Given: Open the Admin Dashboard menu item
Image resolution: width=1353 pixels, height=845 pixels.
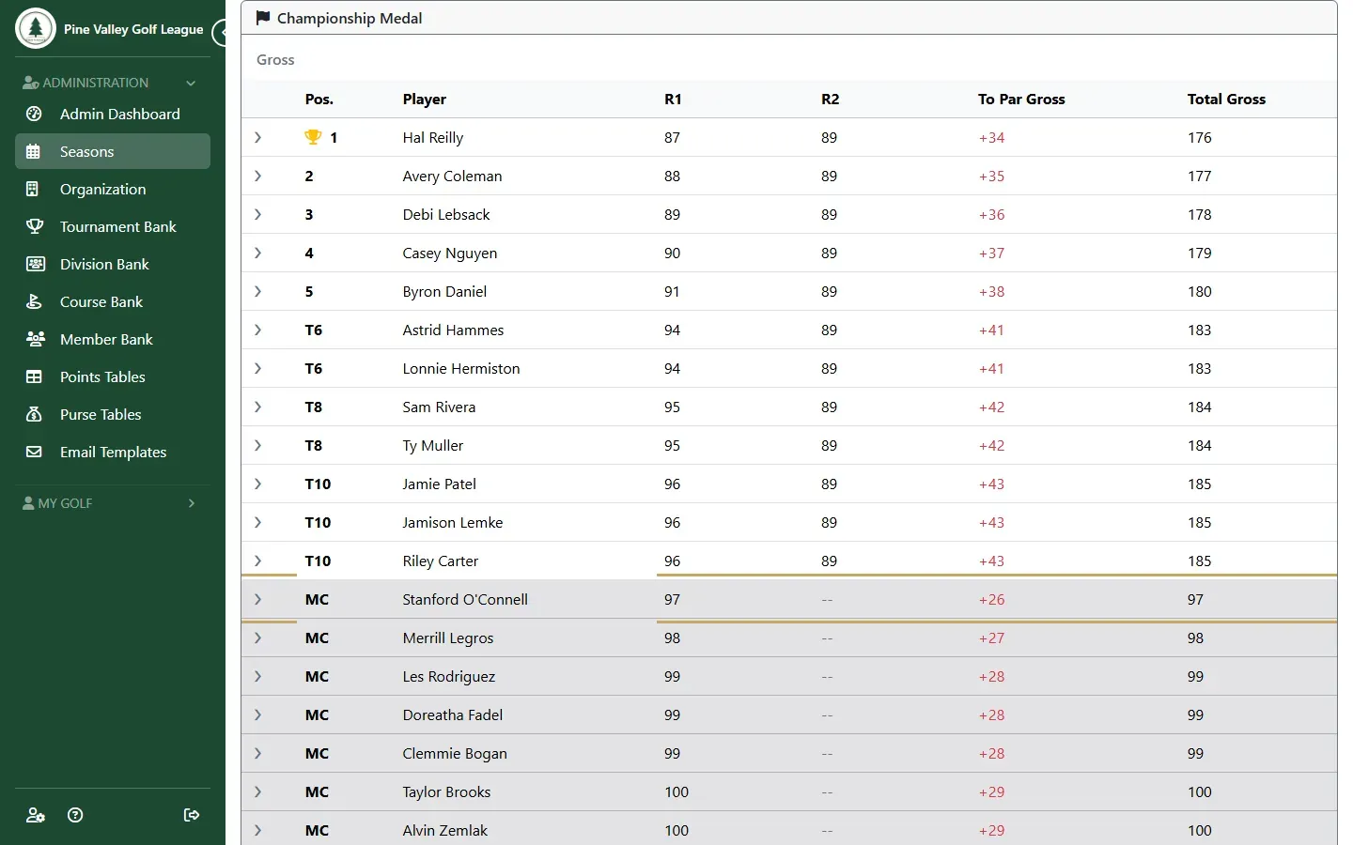Looking at the screenshot, I should (113, 114).
